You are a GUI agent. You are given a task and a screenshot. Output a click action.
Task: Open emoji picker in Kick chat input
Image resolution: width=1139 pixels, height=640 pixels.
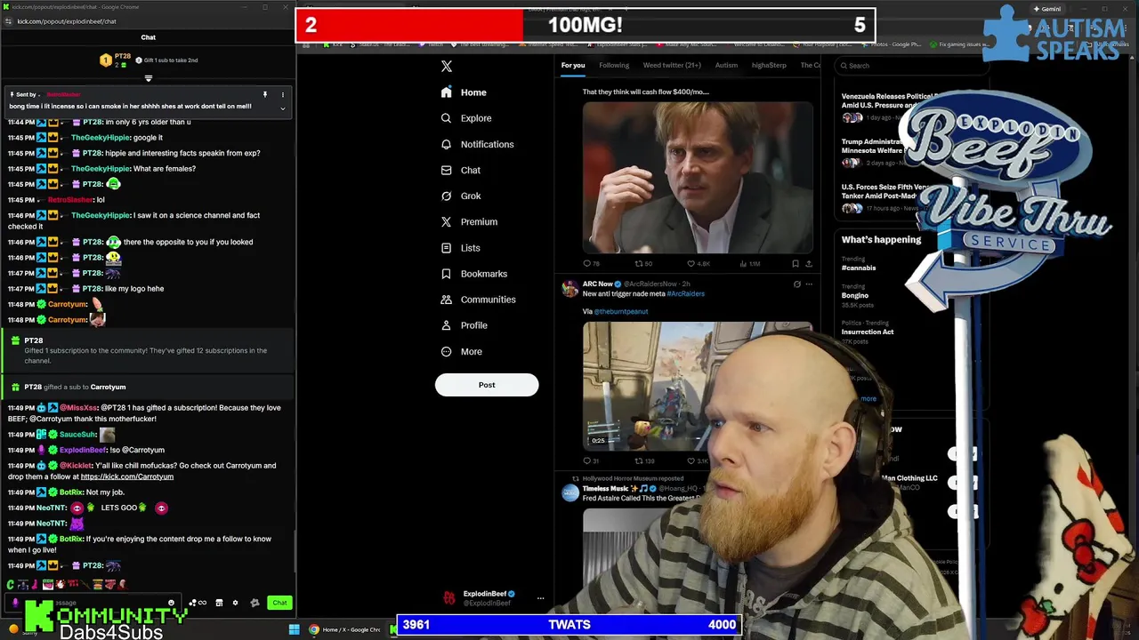[x=171, y=603]
